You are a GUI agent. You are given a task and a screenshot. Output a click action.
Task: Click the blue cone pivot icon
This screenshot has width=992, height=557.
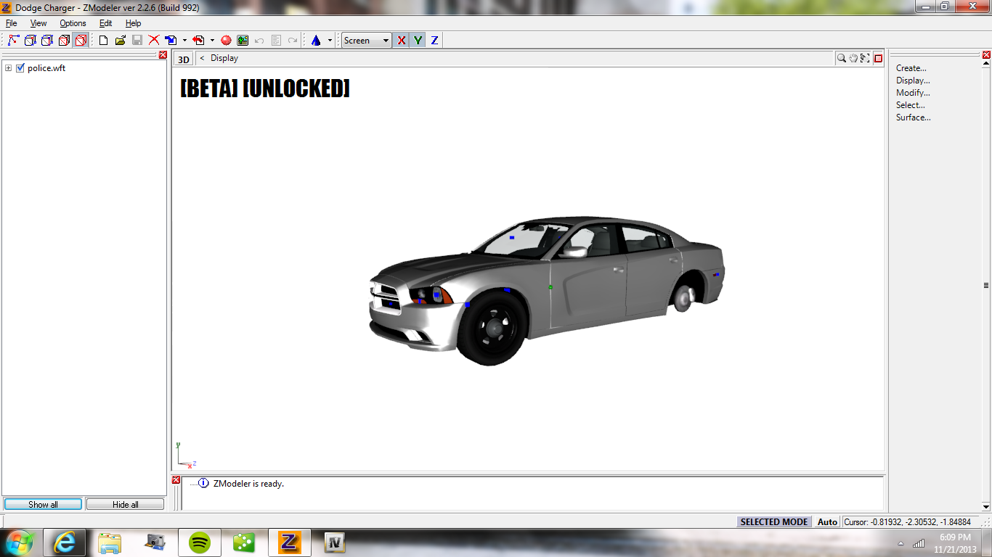click(316, 41)
